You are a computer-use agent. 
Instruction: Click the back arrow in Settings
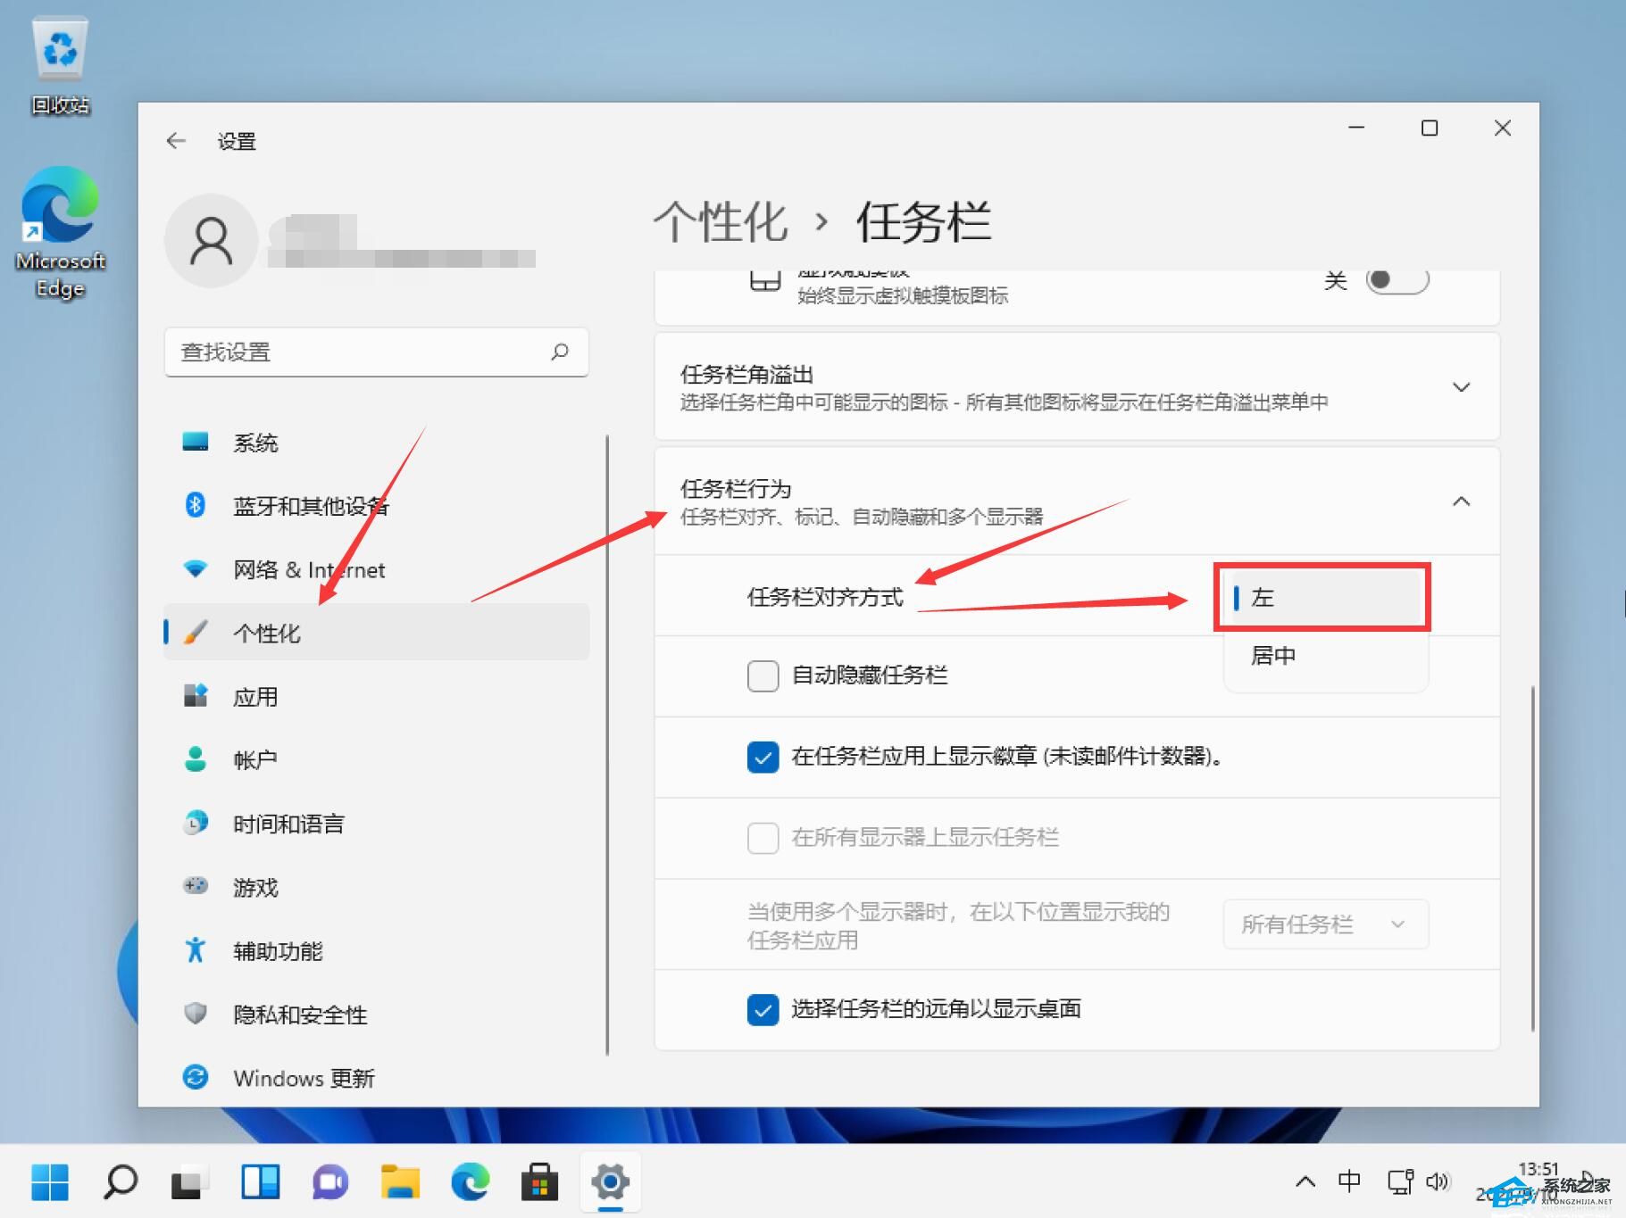[x=176, y=141]
